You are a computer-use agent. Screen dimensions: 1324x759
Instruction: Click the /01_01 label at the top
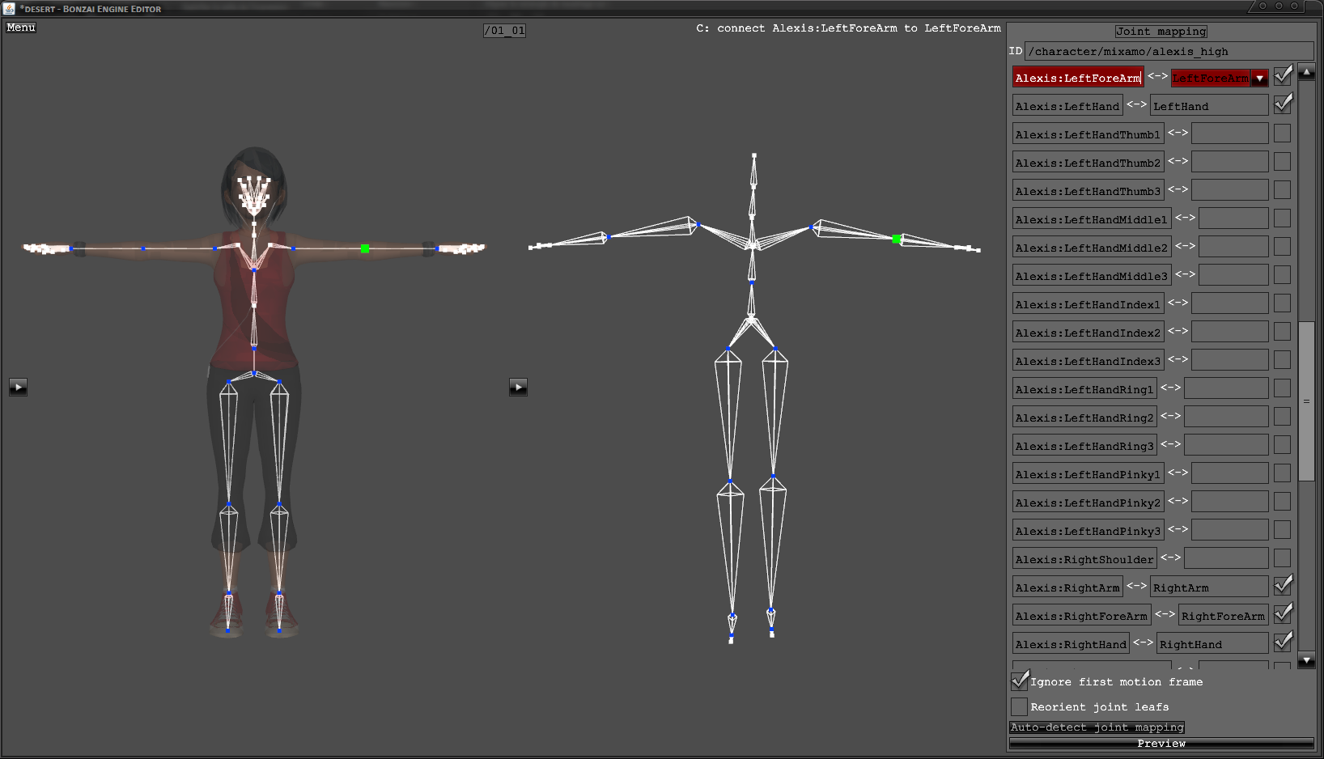504,31
